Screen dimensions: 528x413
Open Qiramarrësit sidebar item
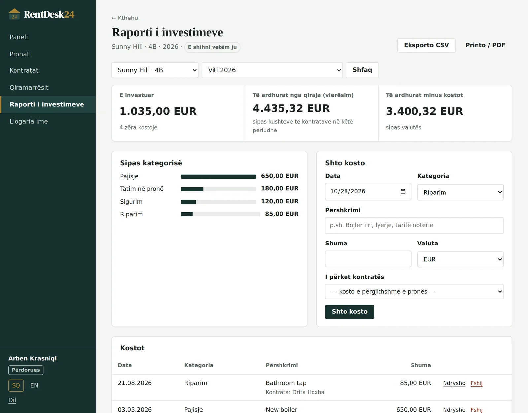tap(48, 87)
